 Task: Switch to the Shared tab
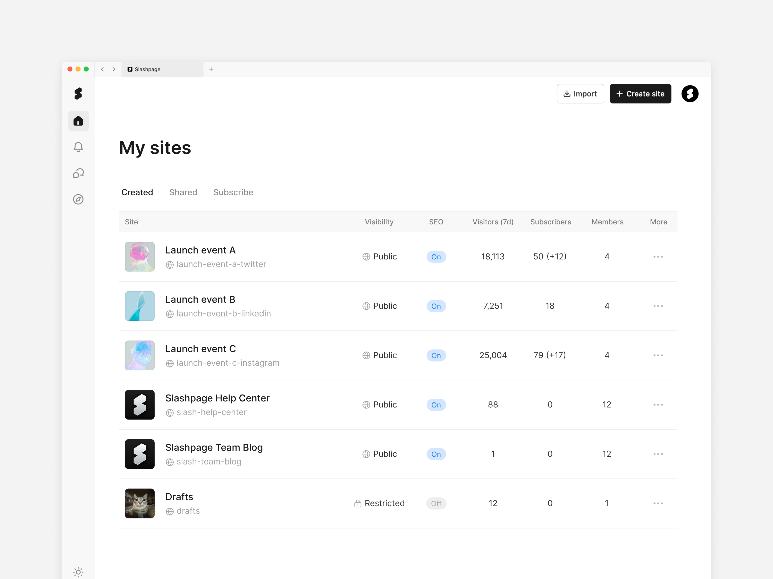pyautogui.click(x=183, y=192)
